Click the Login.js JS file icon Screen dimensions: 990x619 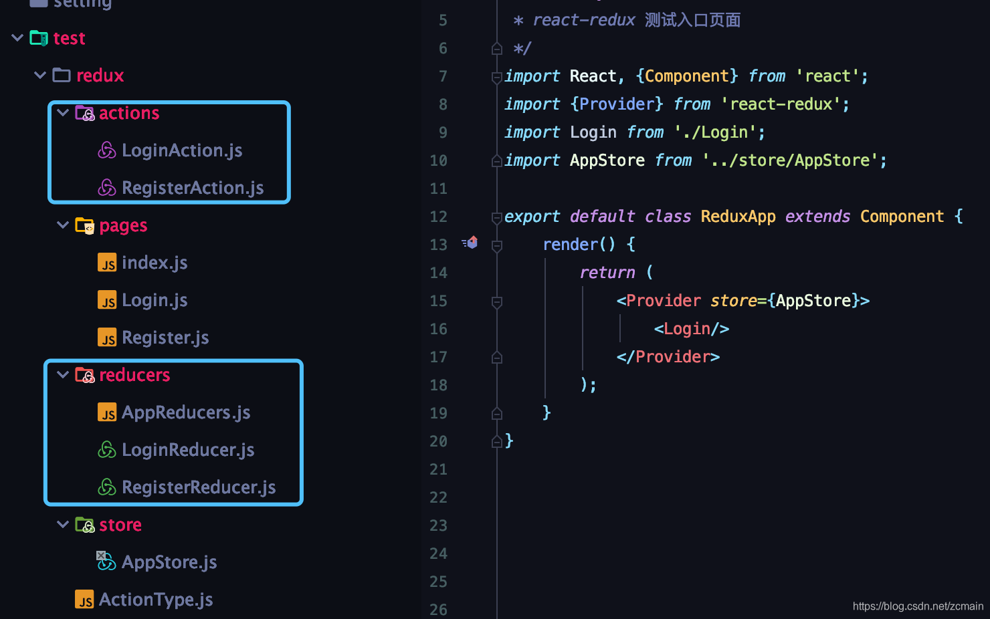[107, 300]
